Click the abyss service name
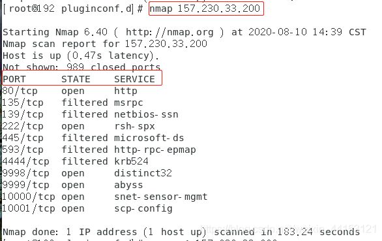Image resolution: width=382 pixels, height=241 pixels. [x=128, y=185]
